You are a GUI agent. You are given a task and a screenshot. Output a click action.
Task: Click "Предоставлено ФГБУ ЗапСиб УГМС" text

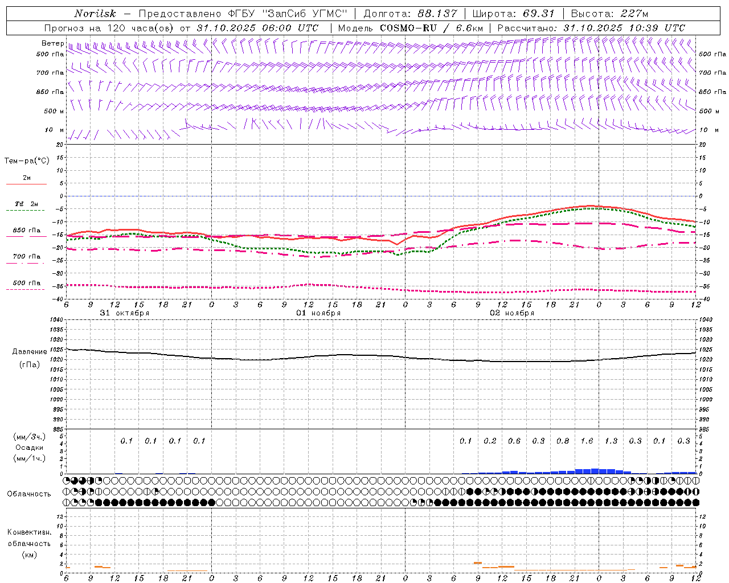(x=243, y=14)
